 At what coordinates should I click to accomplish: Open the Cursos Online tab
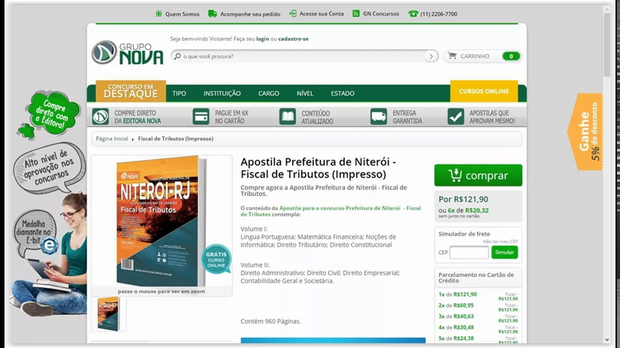(484, 91)
